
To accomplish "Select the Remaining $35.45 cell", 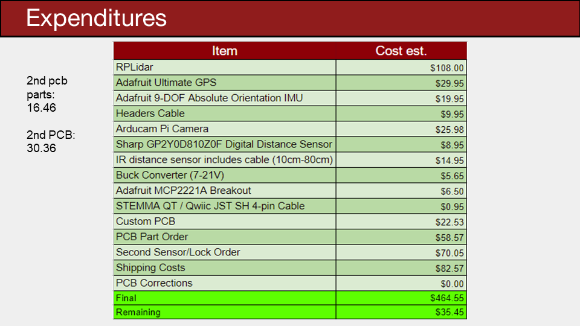I will click(x=401, y=312).
